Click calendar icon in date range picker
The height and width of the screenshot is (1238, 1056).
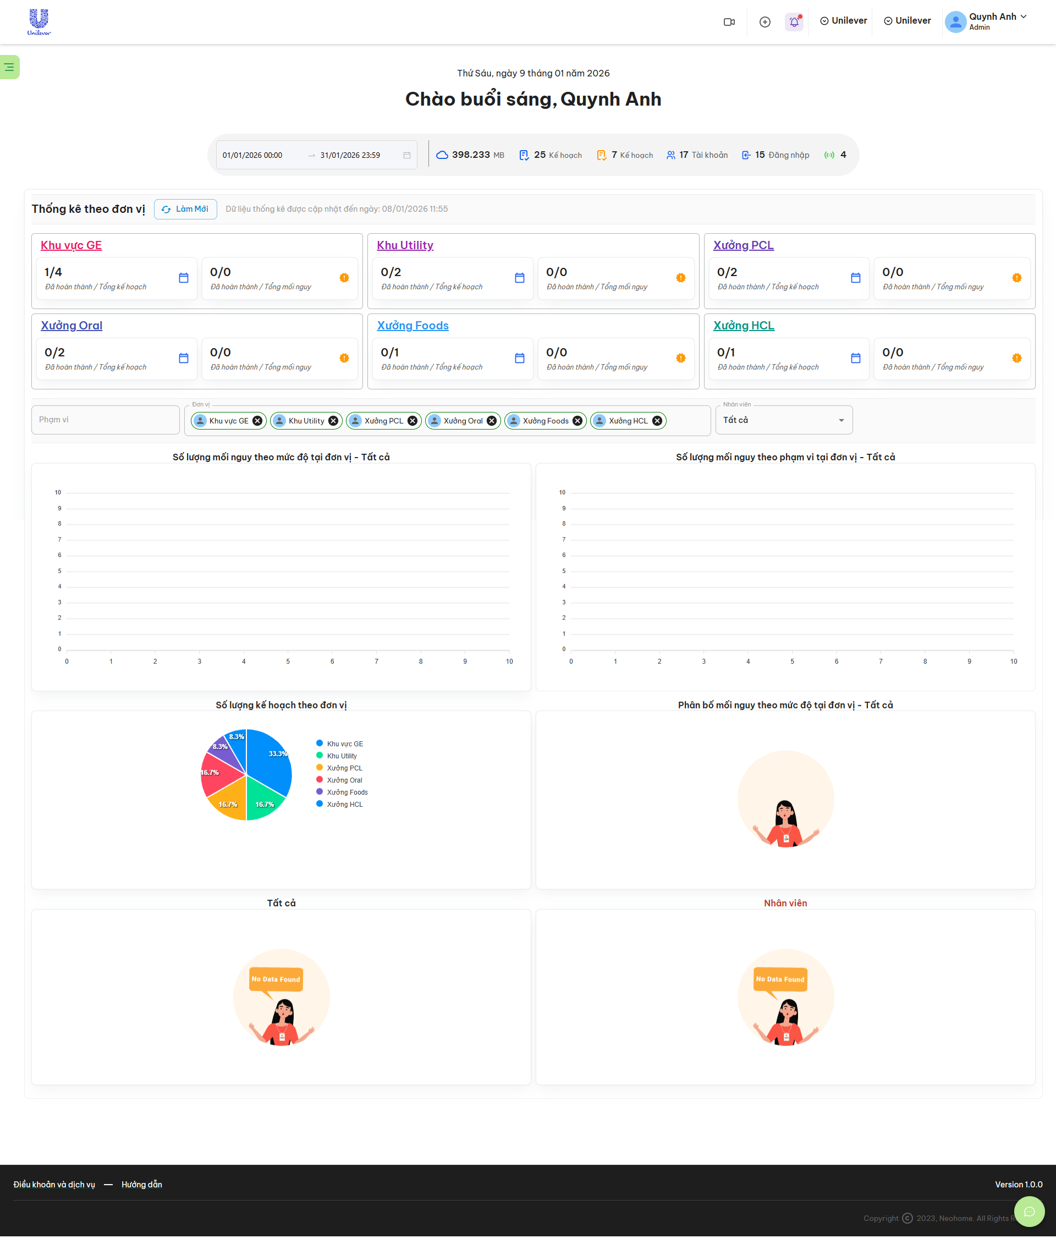coord(407,155)
